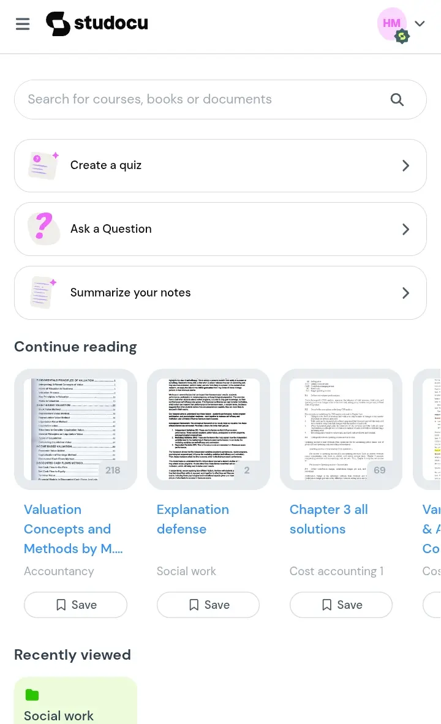Open Create a quiz arrow
Screen dimensions: 441x724
pos(405,165)
